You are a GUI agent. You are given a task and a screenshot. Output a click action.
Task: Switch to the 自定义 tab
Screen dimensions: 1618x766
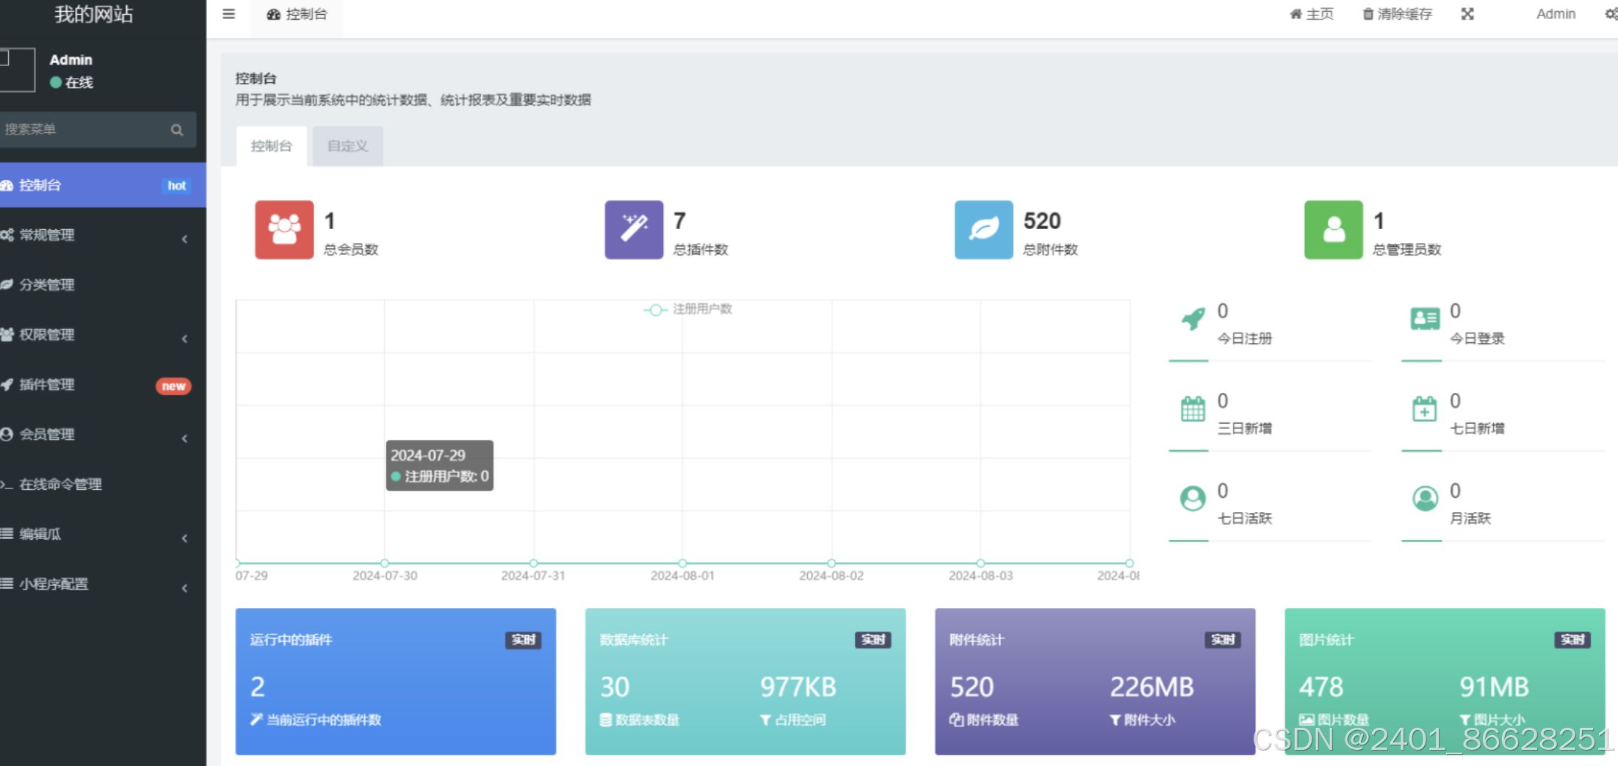point(347,145)
